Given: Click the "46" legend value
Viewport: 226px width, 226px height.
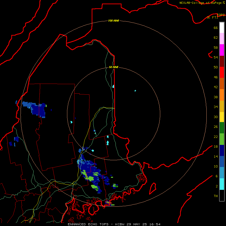Looking at the screenshot, I should (x=216, y=77).
